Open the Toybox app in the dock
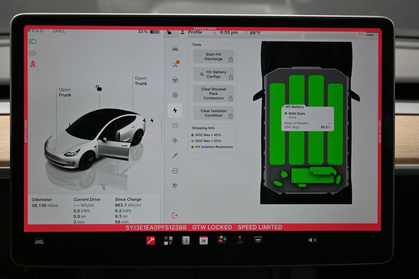 (221, 240)
